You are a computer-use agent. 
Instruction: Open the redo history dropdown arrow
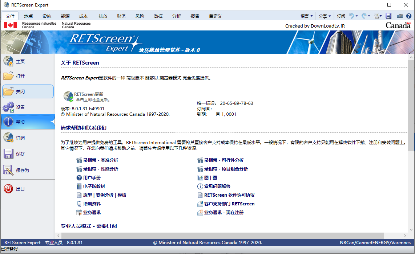tap(369, 16)
